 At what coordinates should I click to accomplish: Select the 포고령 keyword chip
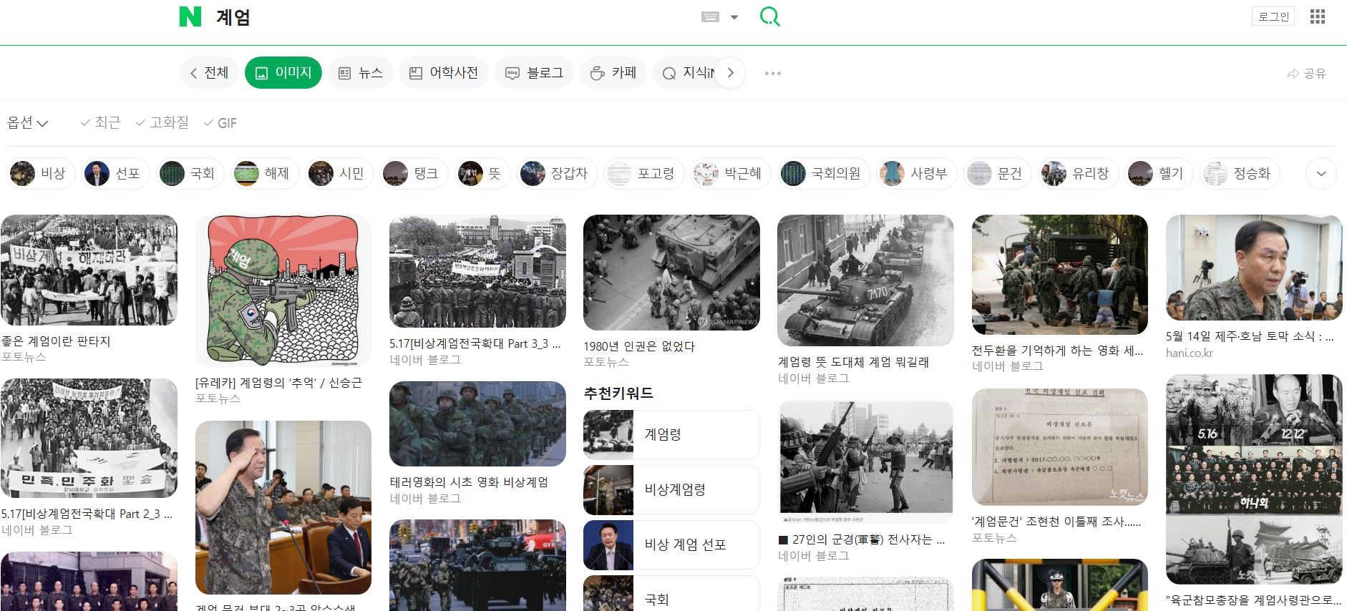coord(643,174)
